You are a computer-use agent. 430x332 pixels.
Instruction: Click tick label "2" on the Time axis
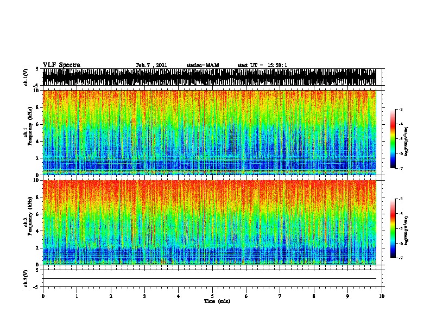point(111,296)
